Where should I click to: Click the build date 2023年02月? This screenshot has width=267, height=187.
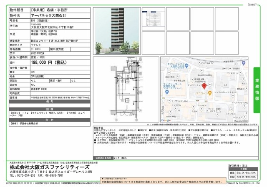38,53
